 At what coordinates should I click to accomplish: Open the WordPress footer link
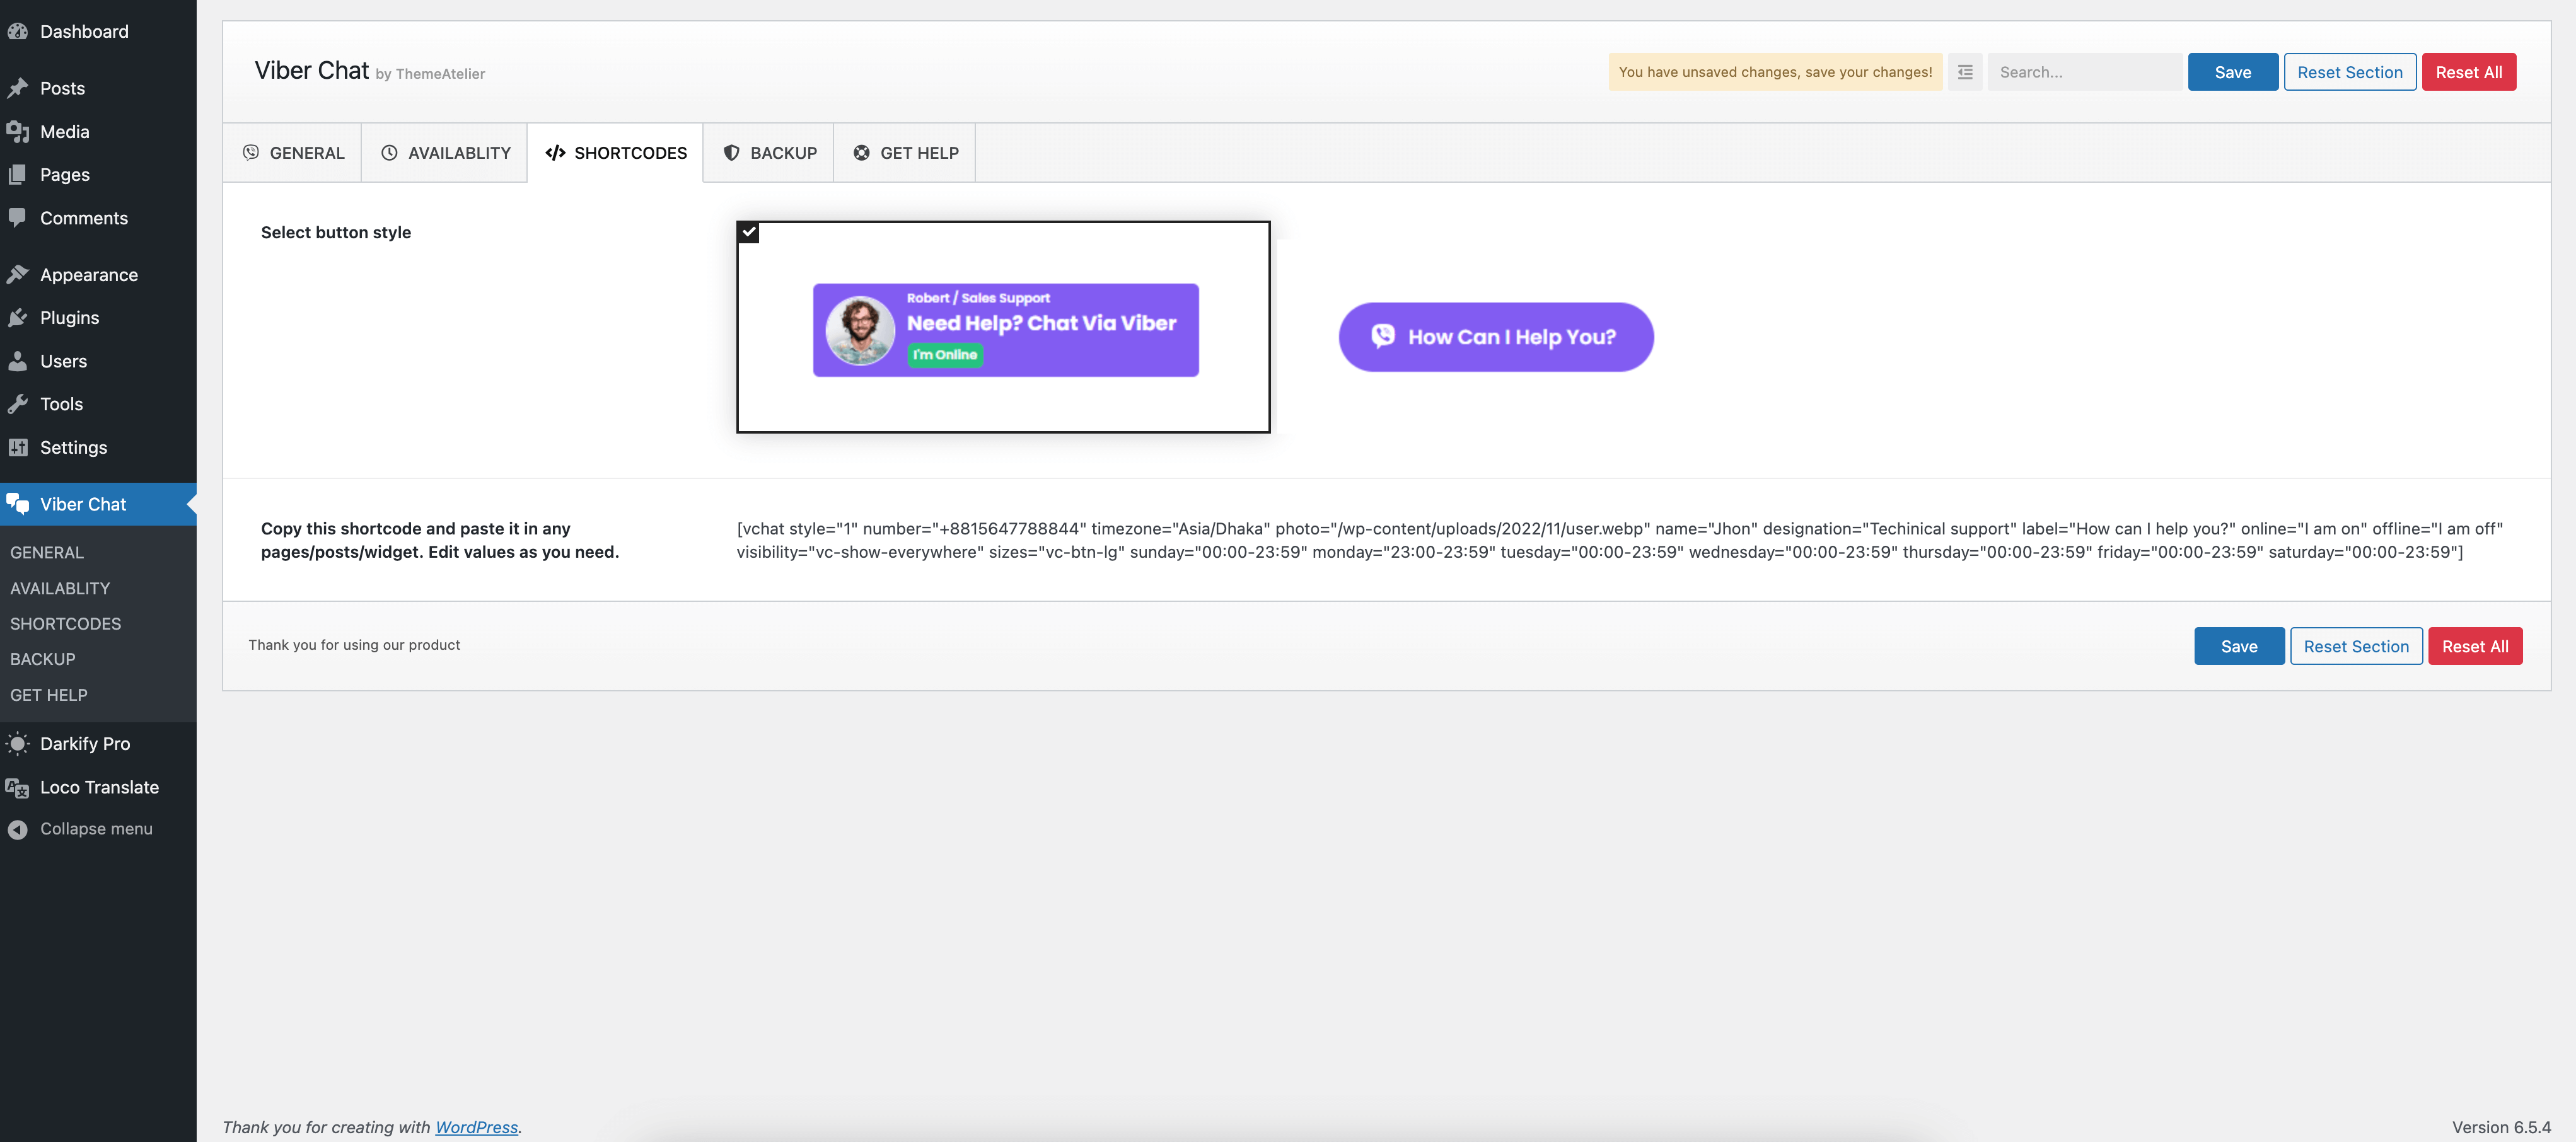pos(476,1127)
